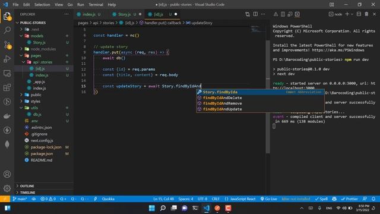Open Run and Debug view
This screenshot has height=214, width=380.
tap(7, 59)
